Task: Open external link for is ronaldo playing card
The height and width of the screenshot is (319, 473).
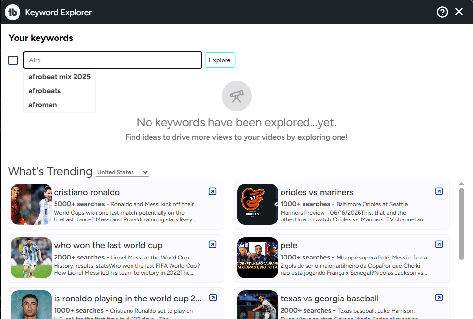Action: 213,298
